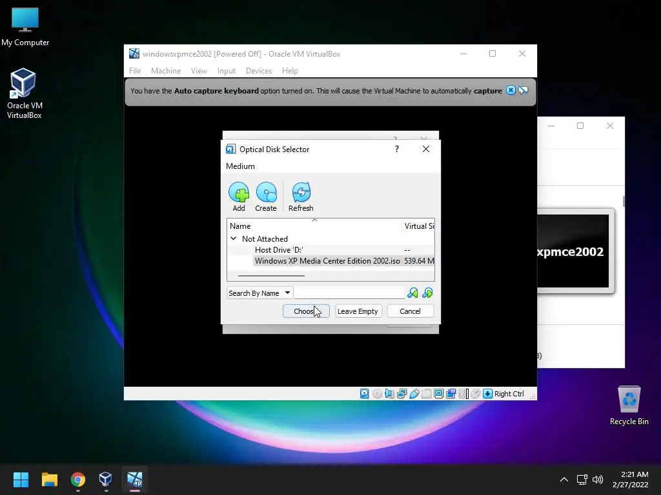Open the View menu
The width and height of the screenshot is (661, 495).
(199, 71)
